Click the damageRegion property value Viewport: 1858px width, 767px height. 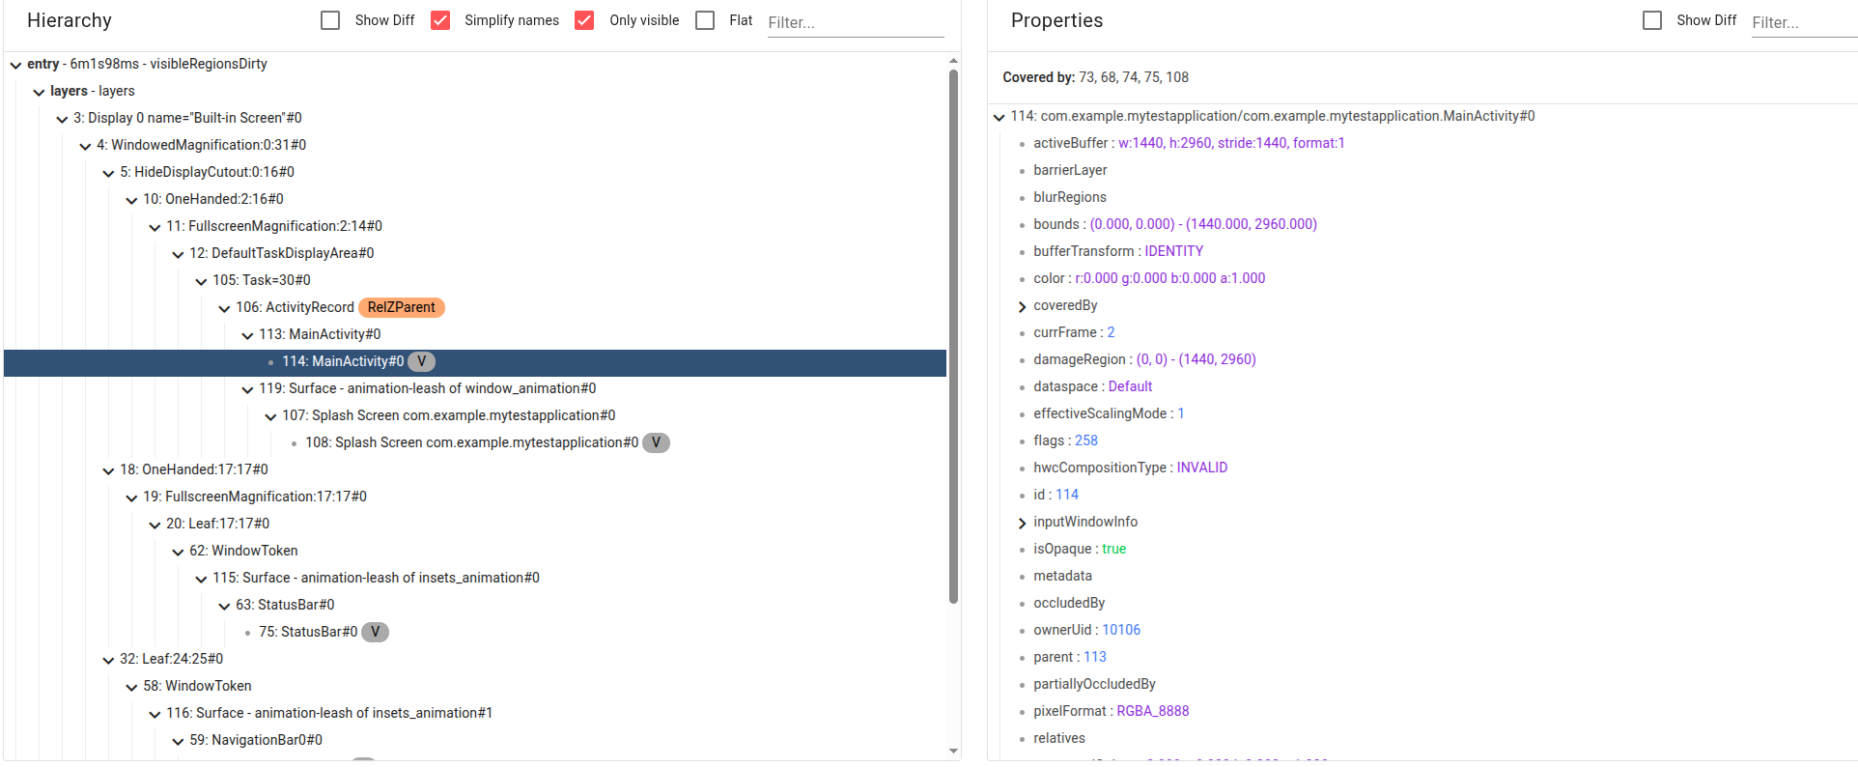[1196, 359]
